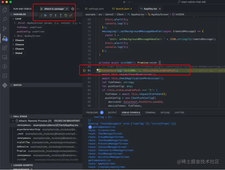
Task: Click Restart in the debug toolbar
Action: tap(66, 15)
